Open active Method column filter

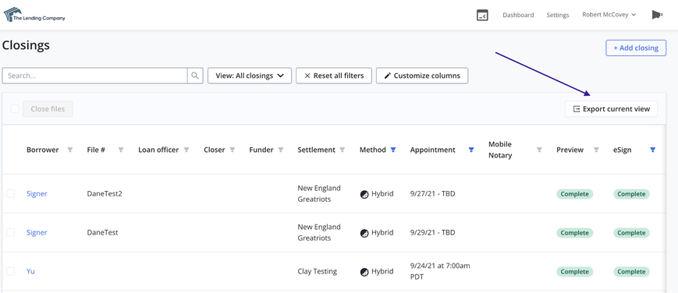tap(393, 150)
